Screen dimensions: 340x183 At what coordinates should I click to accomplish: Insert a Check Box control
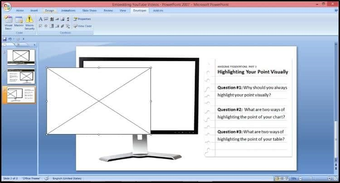(40, 26)
